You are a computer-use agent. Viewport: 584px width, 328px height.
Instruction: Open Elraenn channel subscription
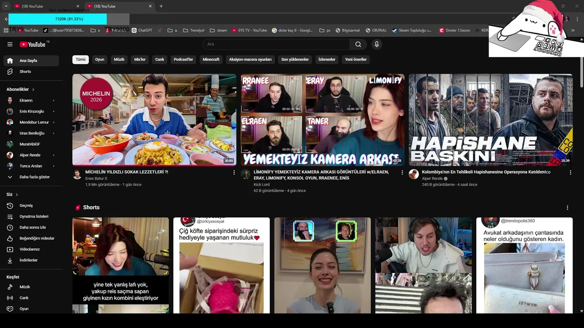click(31, 100)
